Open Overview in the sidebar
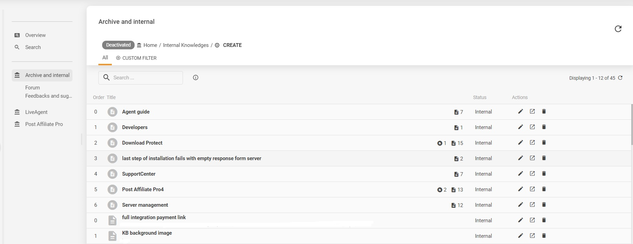 pyautogui.click(x=35, y=35)
